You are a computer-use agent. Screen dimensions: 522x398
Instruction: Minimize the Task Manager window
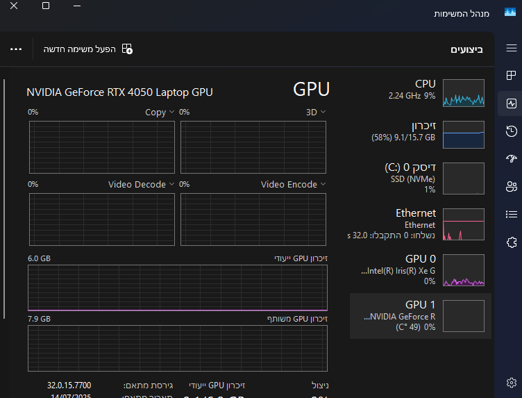pos(77,6)
